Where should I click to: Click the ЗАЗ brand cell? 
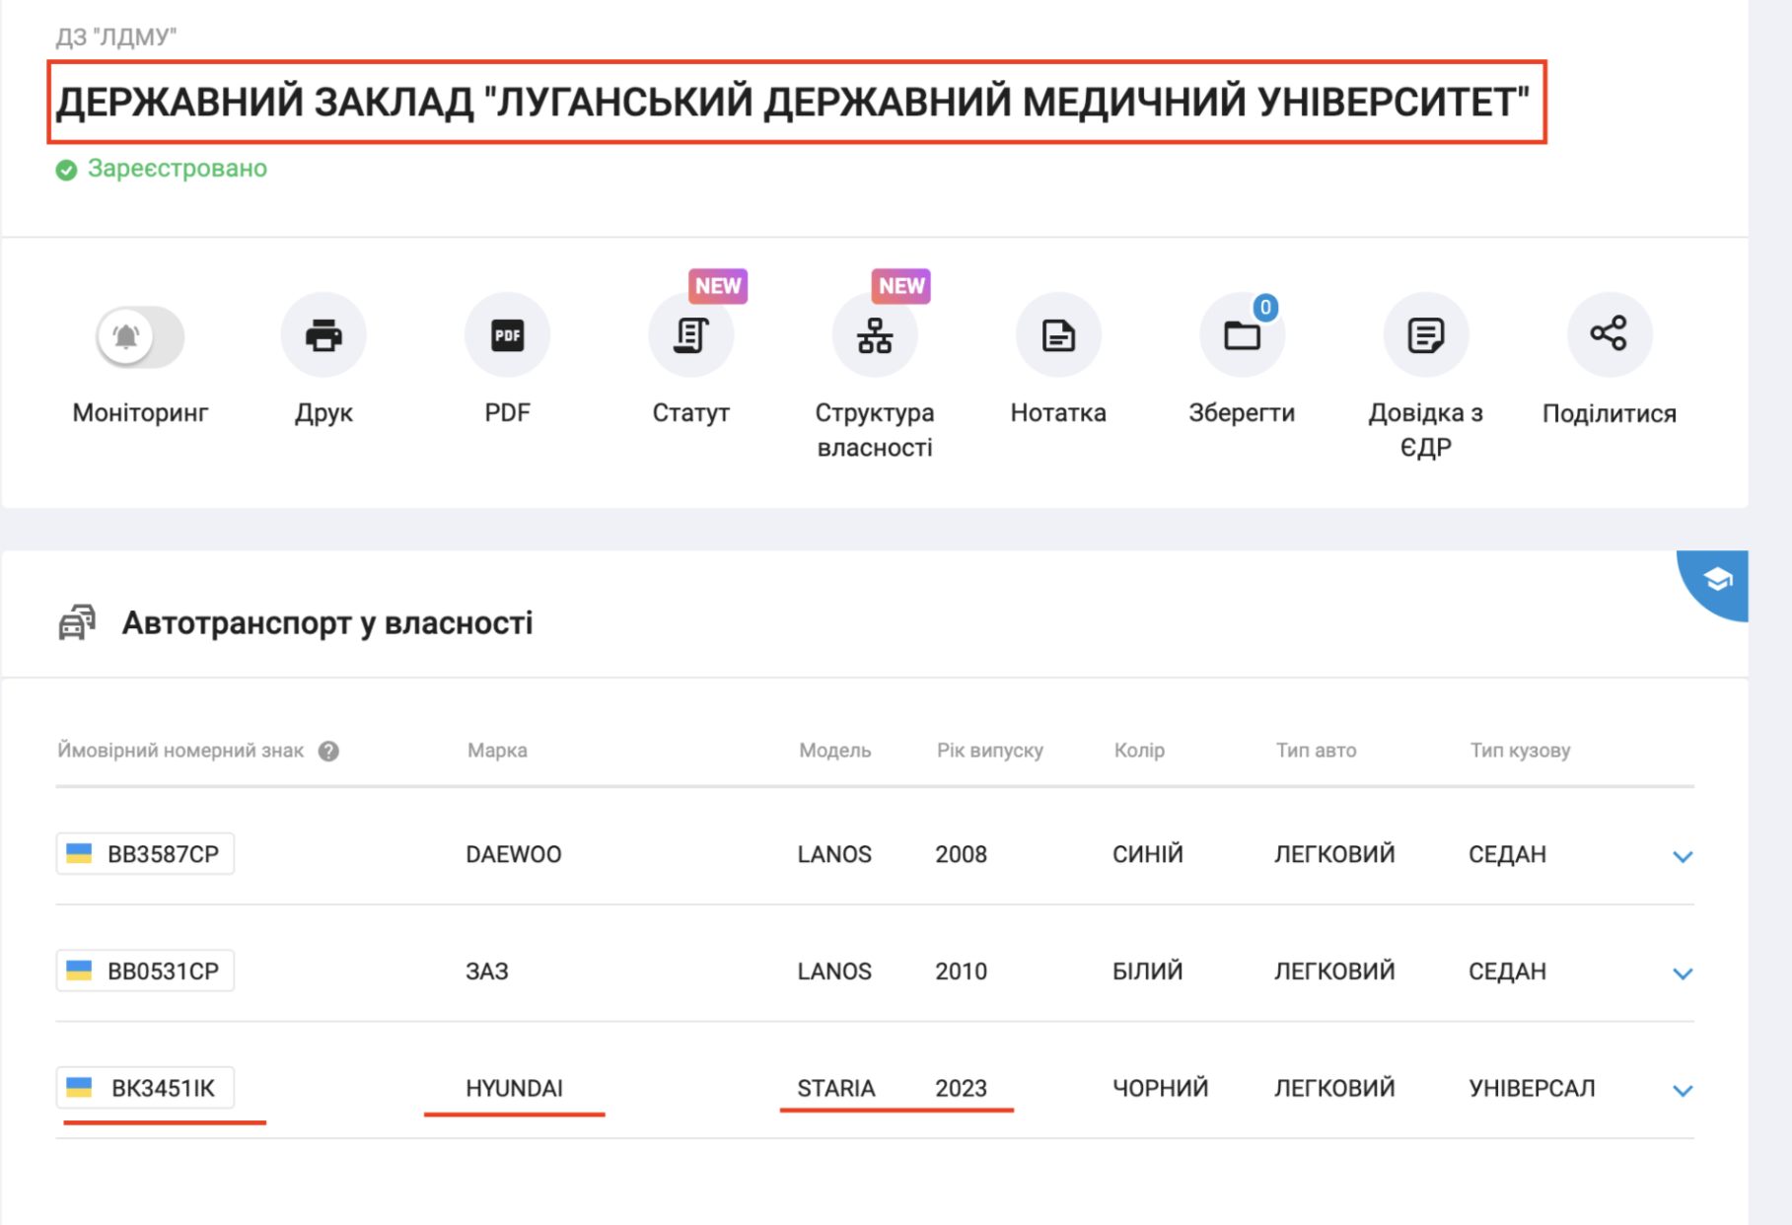(x=487, y=972)
